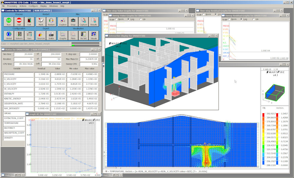Open the Global configuration globe icon

pos(9,35)
